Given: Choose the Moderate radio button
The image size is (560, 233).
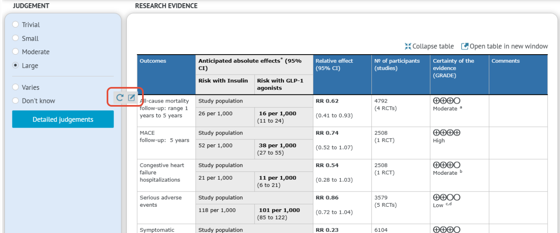Looking at the screenshot, I should (x=16, y=52).
